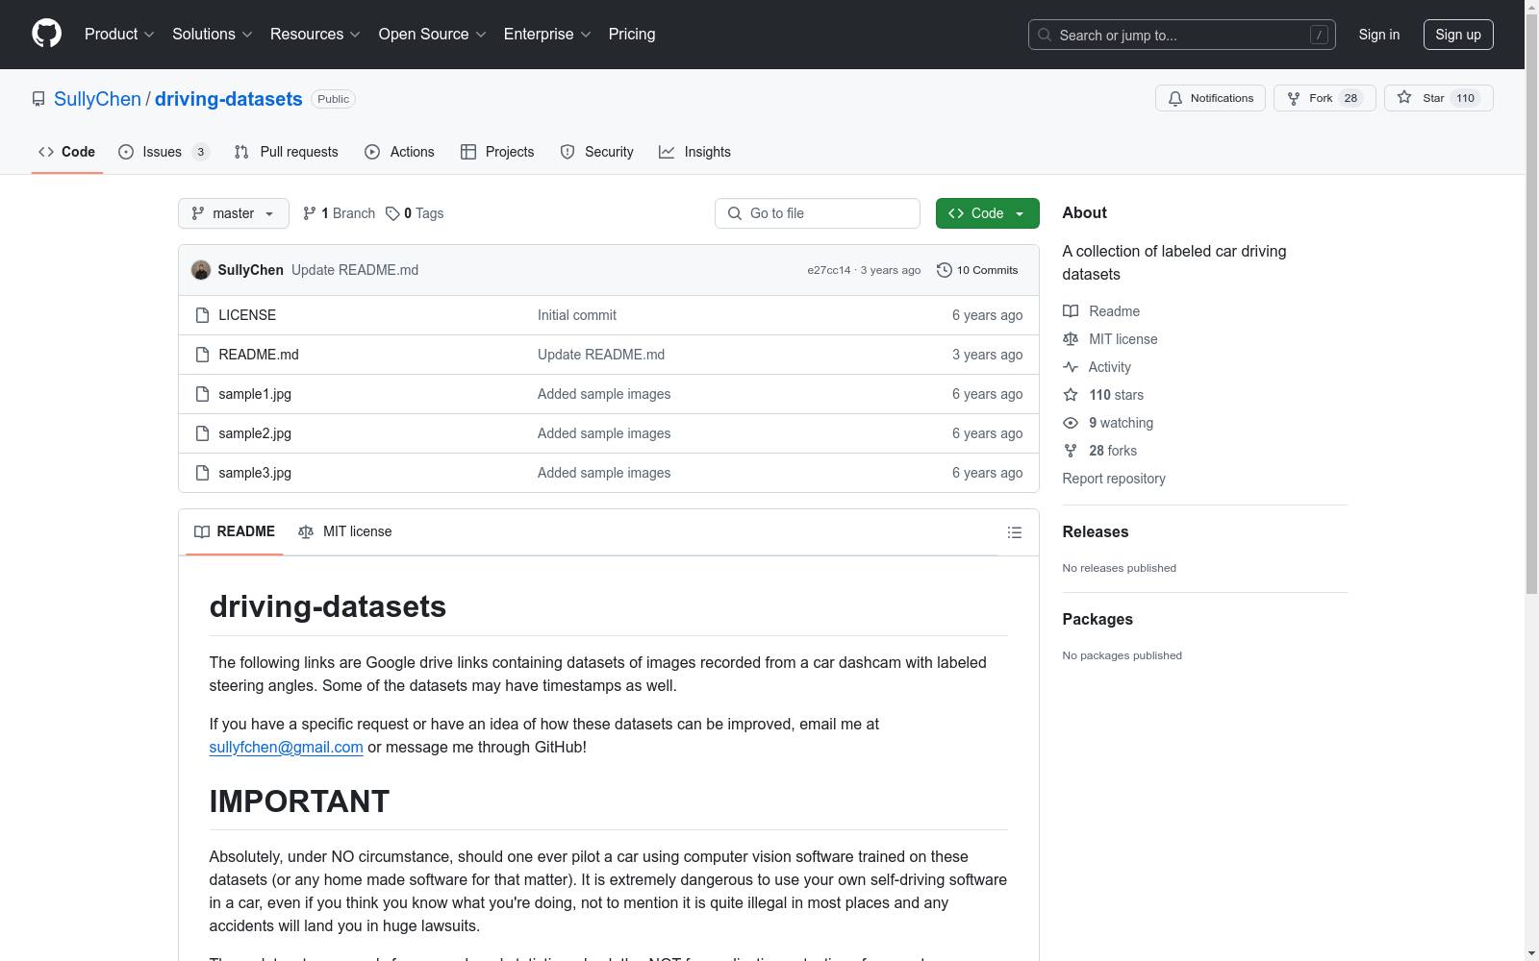View the 1 Branch list

point(339,213)
